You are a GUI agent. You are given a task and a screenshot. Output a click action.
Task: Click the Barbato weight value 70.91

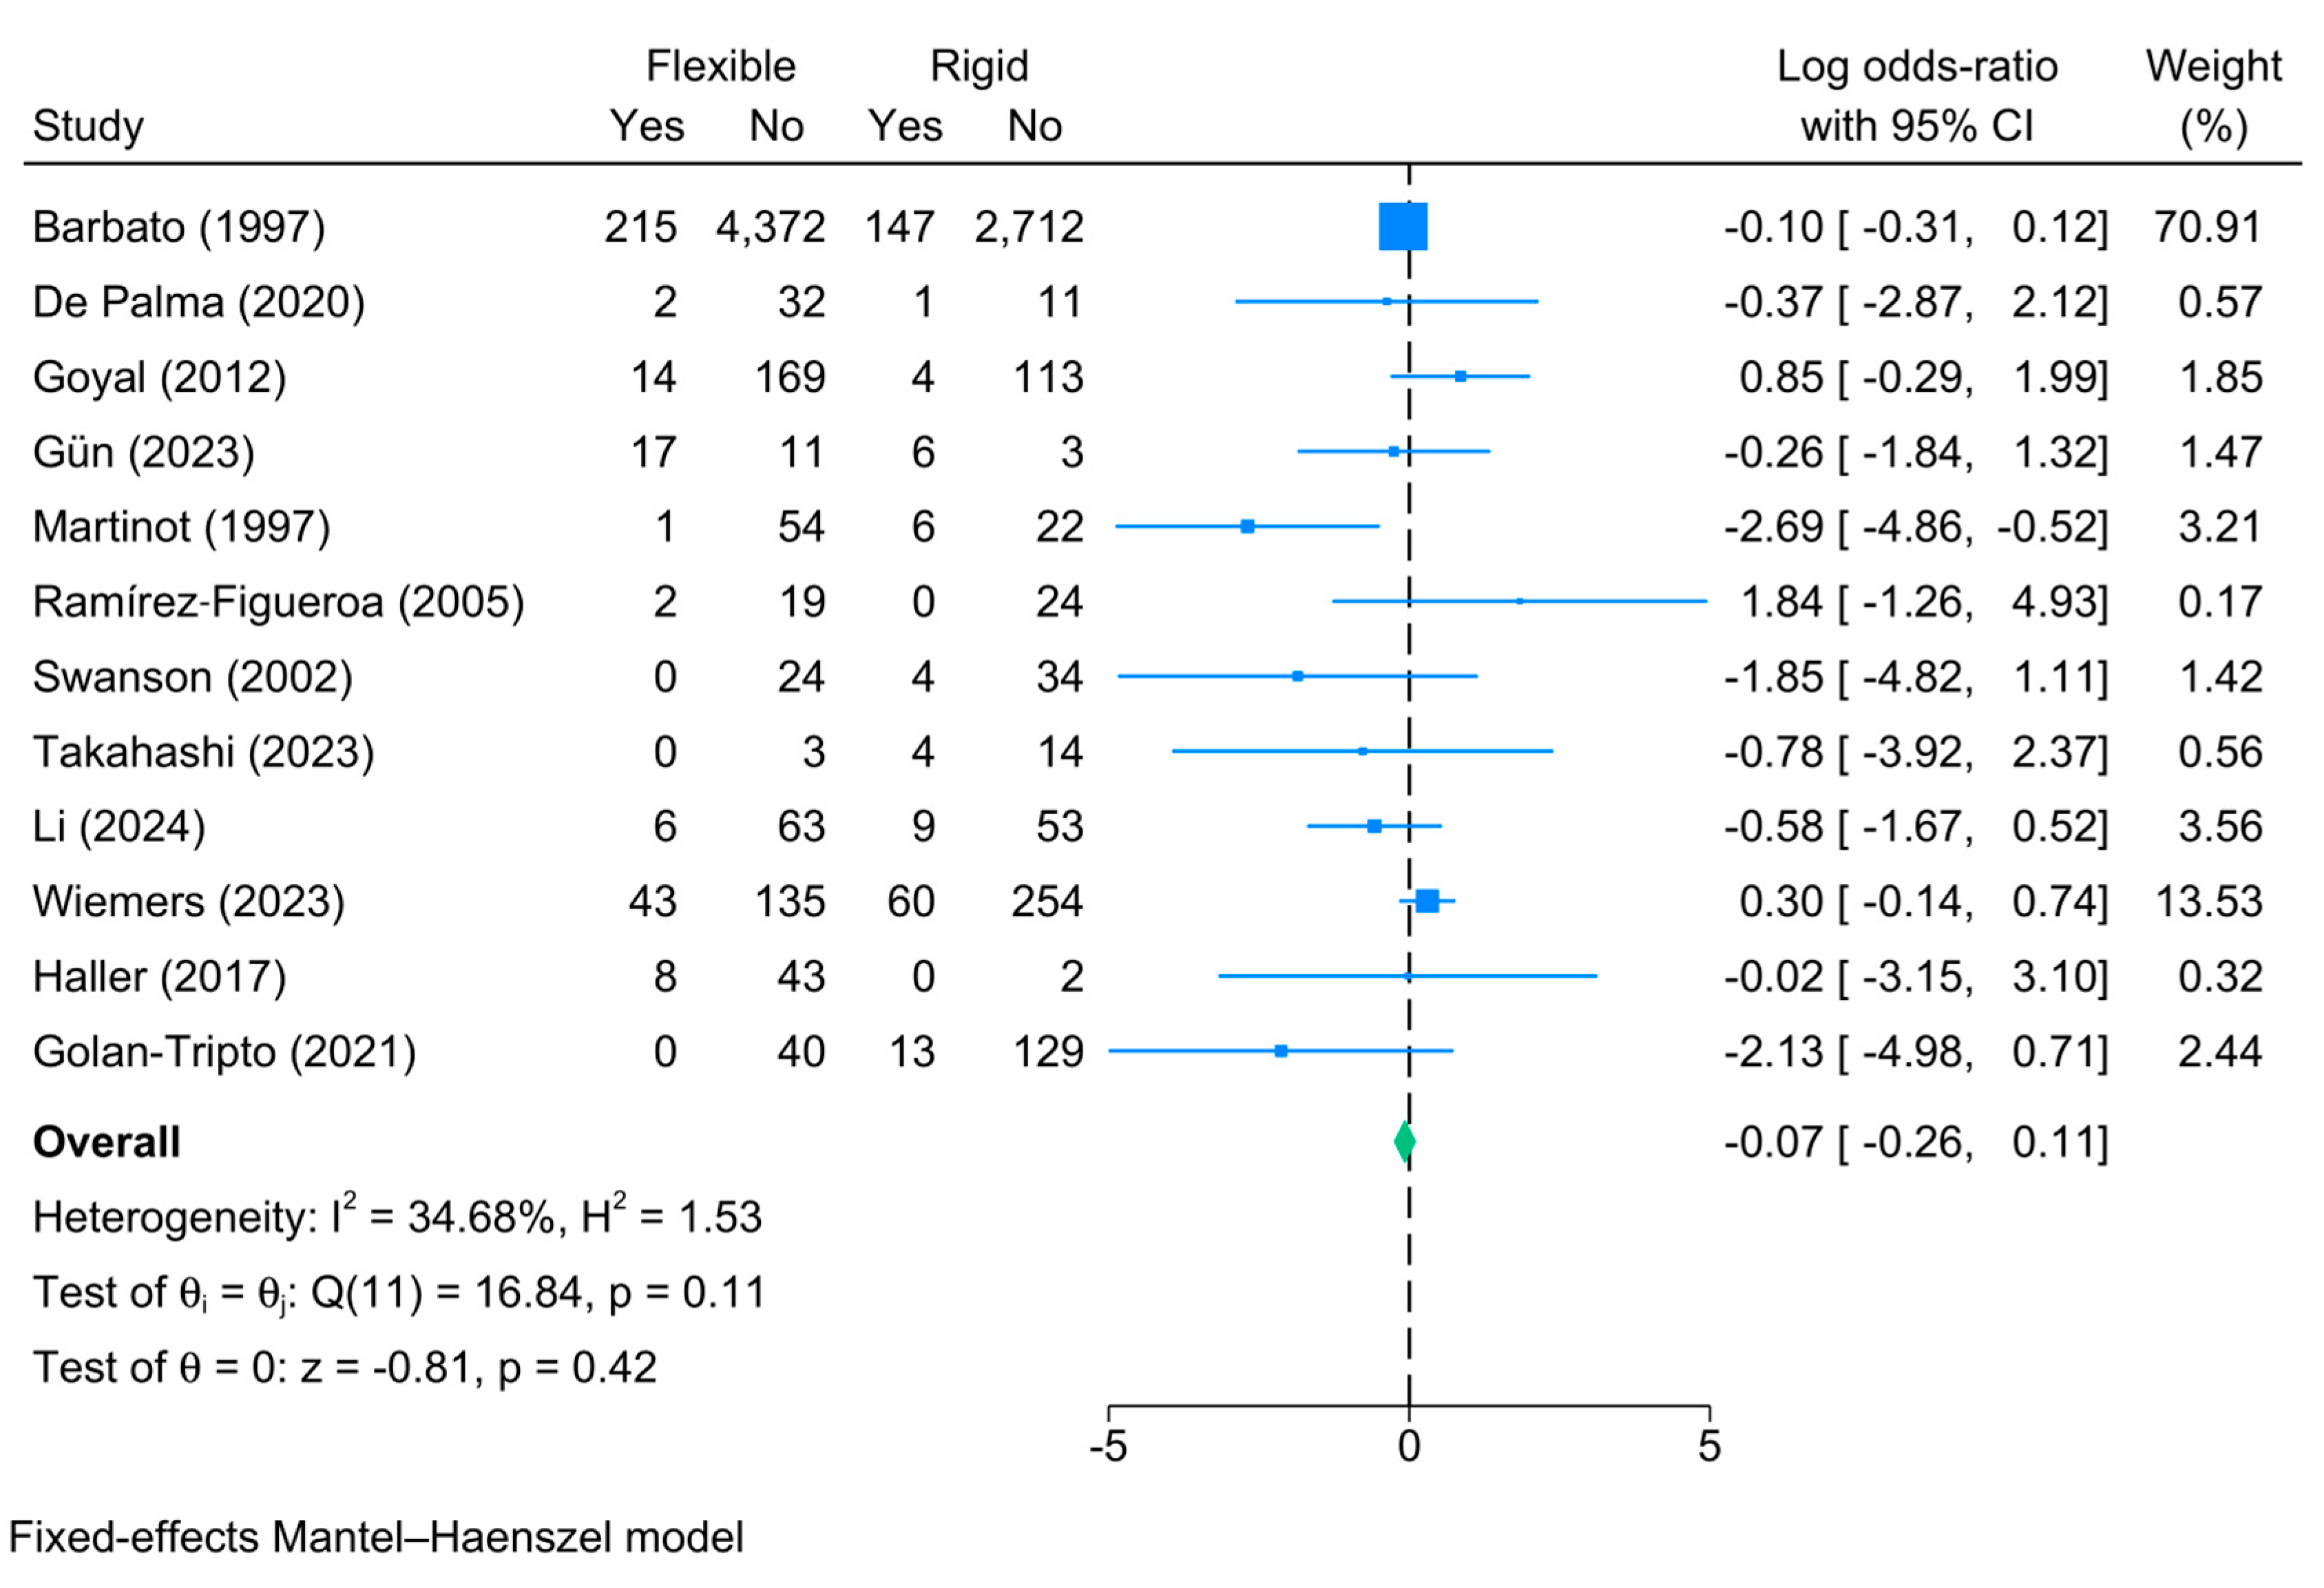(2207, 227)
